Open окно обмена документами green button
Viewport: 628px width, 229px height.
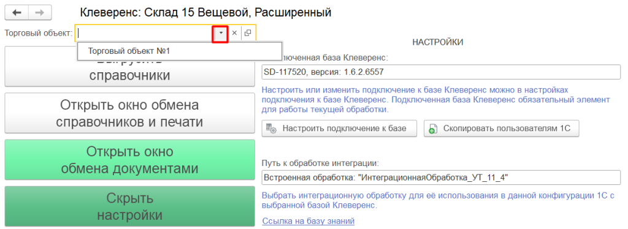130,160
